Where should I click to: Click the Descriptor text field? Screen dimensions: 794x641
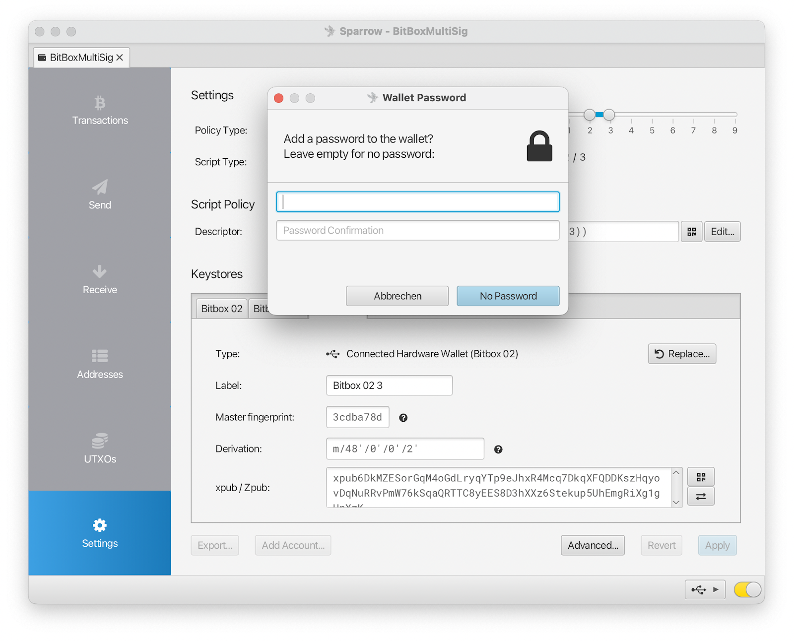pyautogui.click(x=623, y=232)
